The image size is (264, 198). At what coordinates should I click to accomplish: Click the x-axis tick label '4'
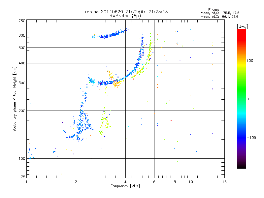click(125, 182)
